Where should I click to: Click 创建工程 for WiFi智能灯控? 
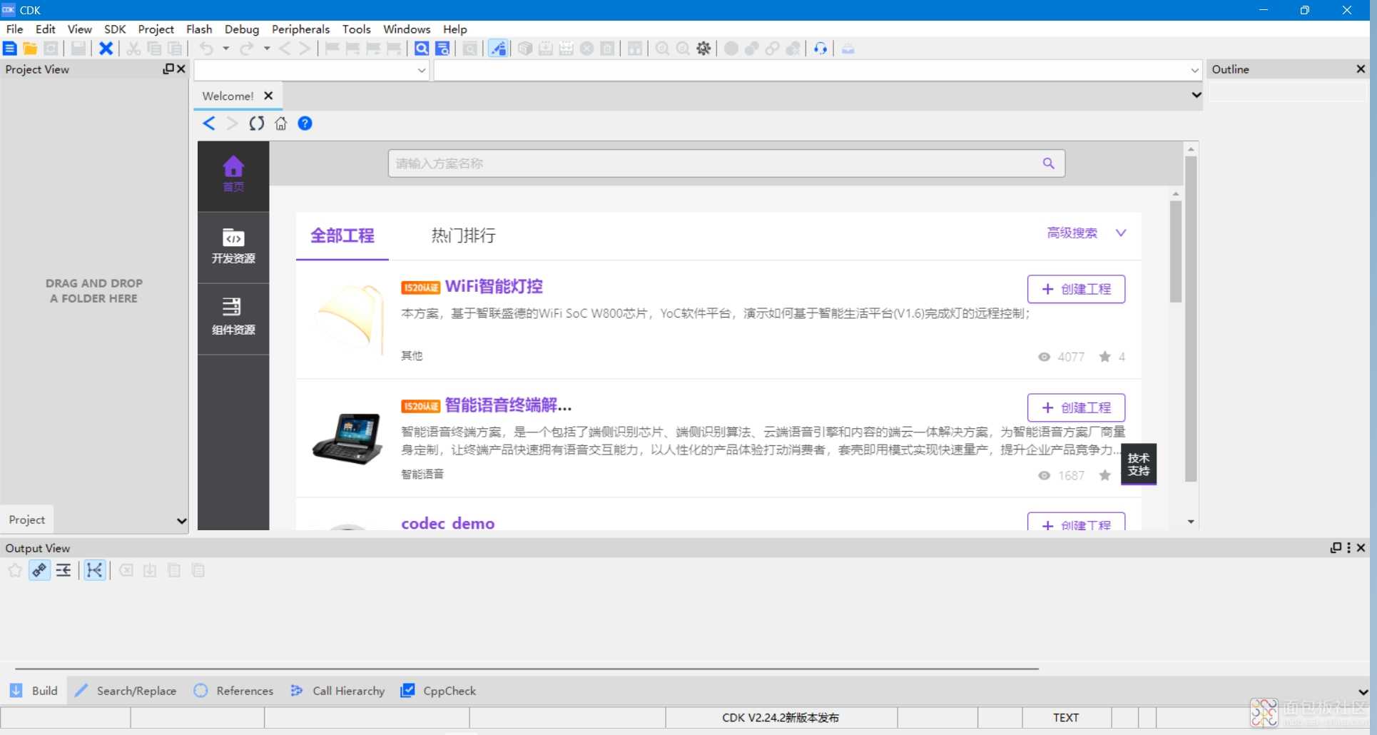click(x=1076, y=289)
